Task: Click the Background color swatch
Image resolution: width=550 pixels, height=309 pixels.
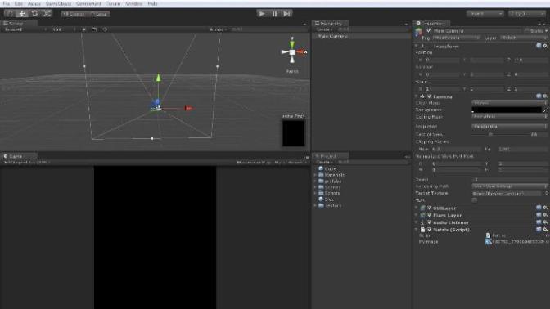Action: (x=506, y=110)
